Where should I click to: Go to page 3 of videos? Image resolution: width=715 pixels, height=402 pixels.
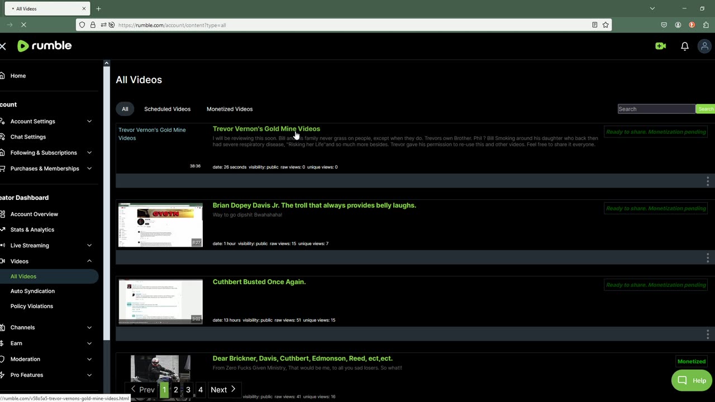pyautogui.click(x=188, y=390)
